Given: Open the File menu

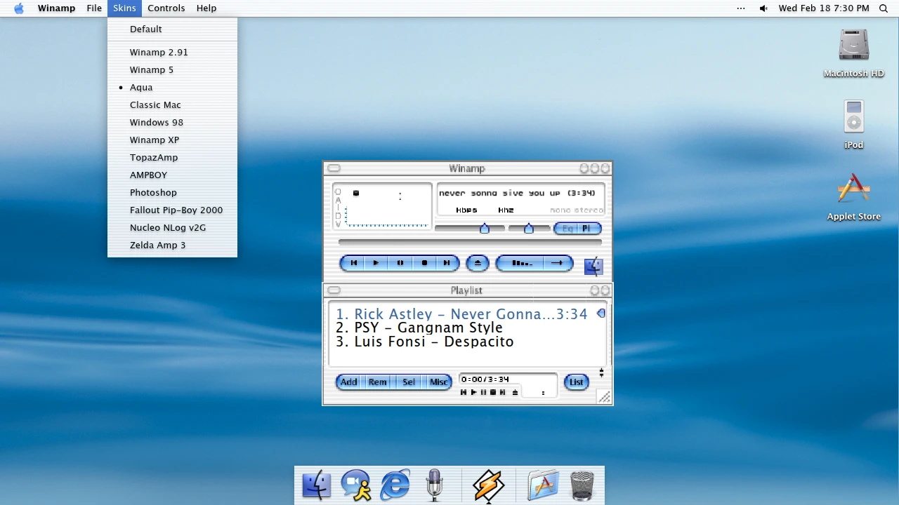Looking at the screenshot, I should coord(94,8).
